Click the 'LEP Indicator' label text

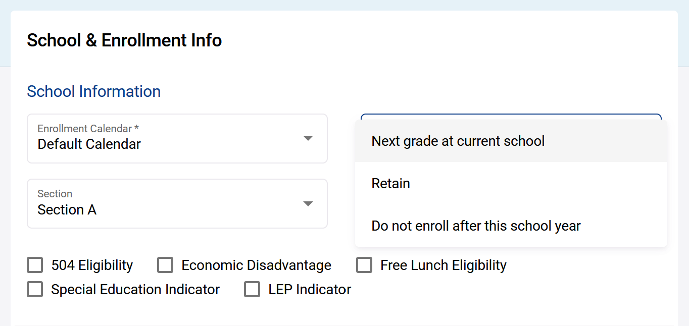point(310,290)
